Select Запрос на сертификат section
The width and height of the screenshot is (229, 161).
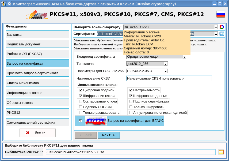click(x=37, y=63)
